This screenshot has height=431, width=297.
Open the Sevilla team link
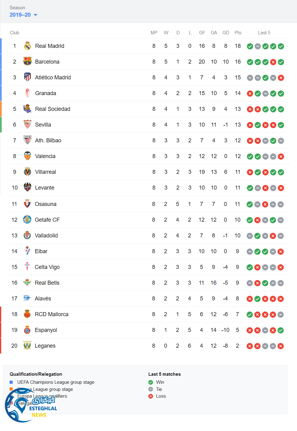coord(43,125)
